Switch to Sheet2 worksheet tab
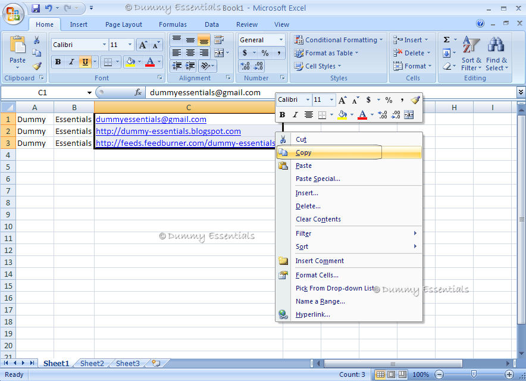This screenshot has height=381, width=526. click(x=92, y=364)
